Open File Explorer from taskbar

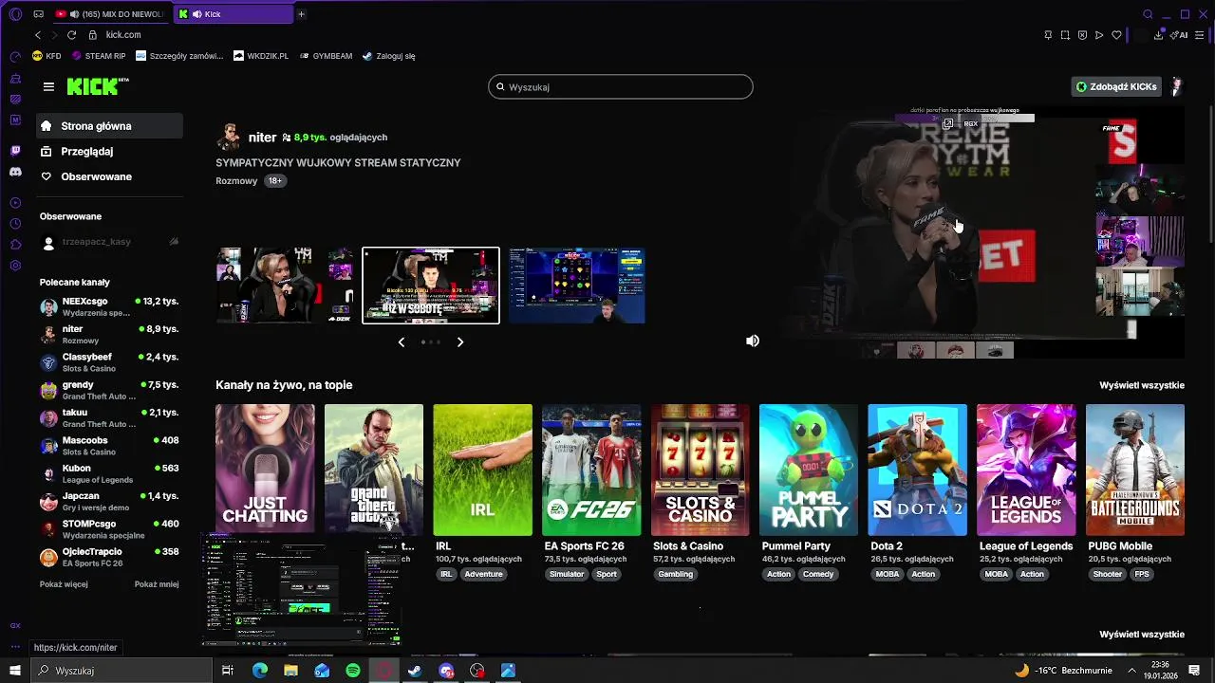(290, 671)
